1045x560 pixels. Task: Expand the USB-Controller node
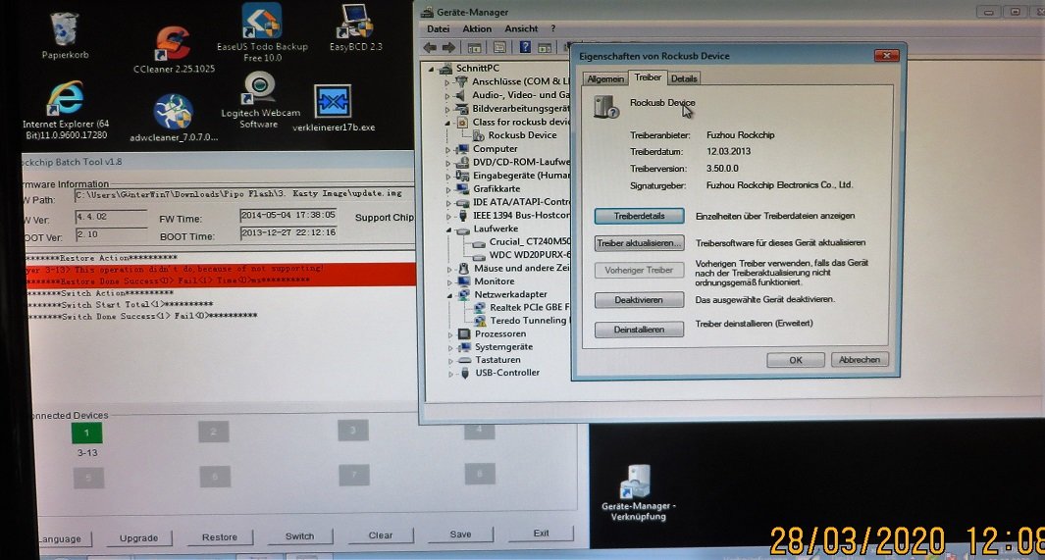(450, 374)
